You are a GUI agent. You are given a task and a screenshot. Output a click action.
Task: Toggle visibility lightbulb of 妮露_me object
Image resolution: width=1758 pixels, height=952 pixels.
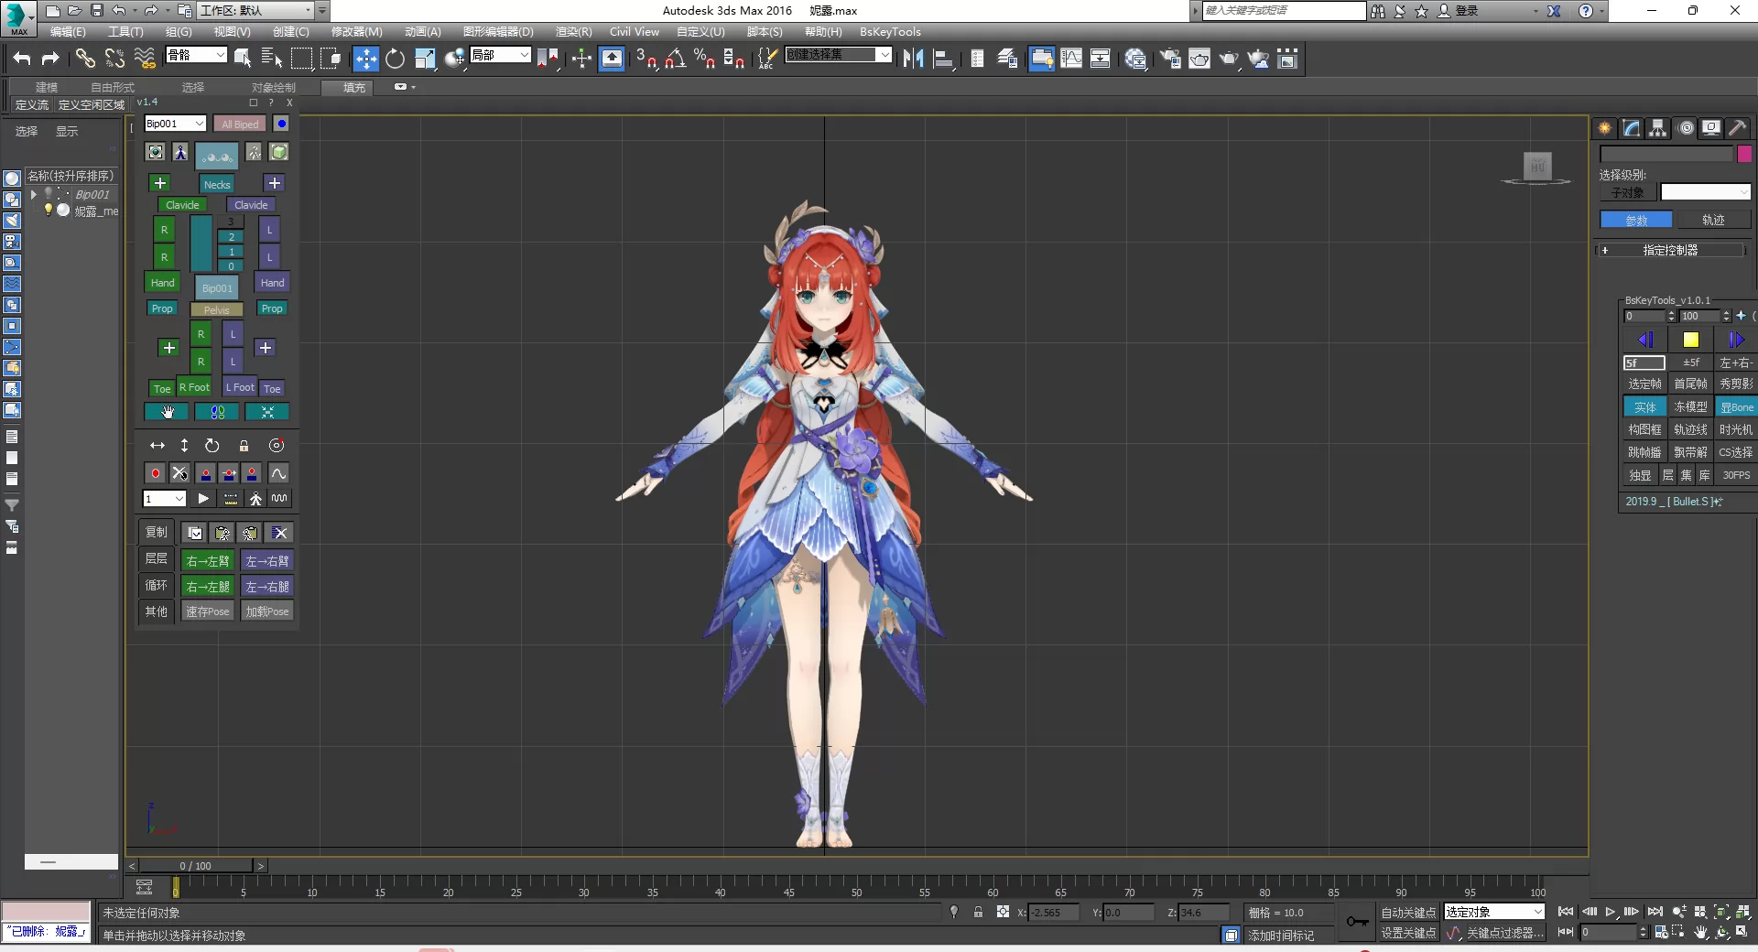[x=49, y=210]
